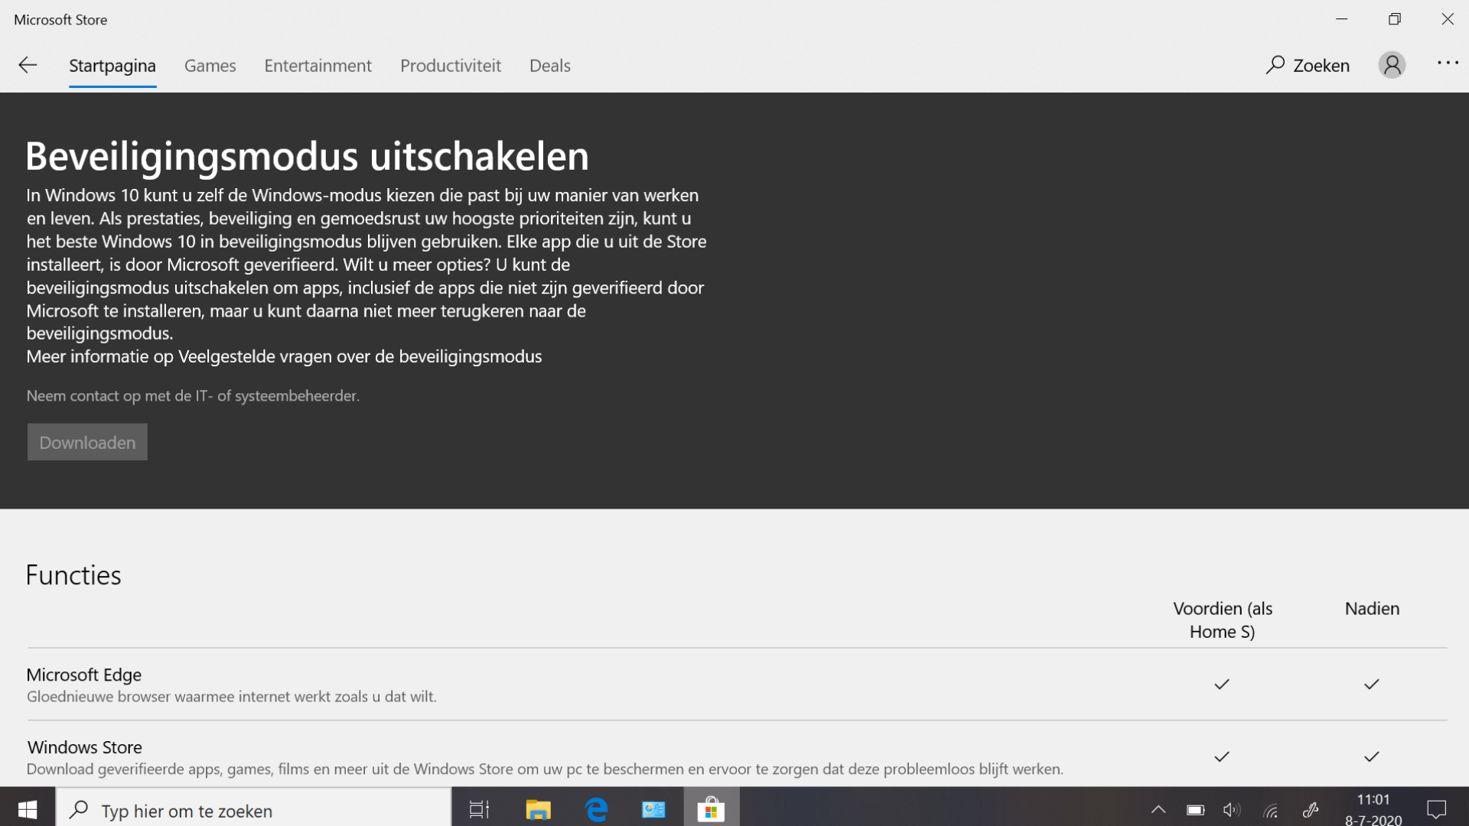Screen dimensions: 1469x826
Task: Go back with the arrow icon
Action: click(x=28, y=65)
